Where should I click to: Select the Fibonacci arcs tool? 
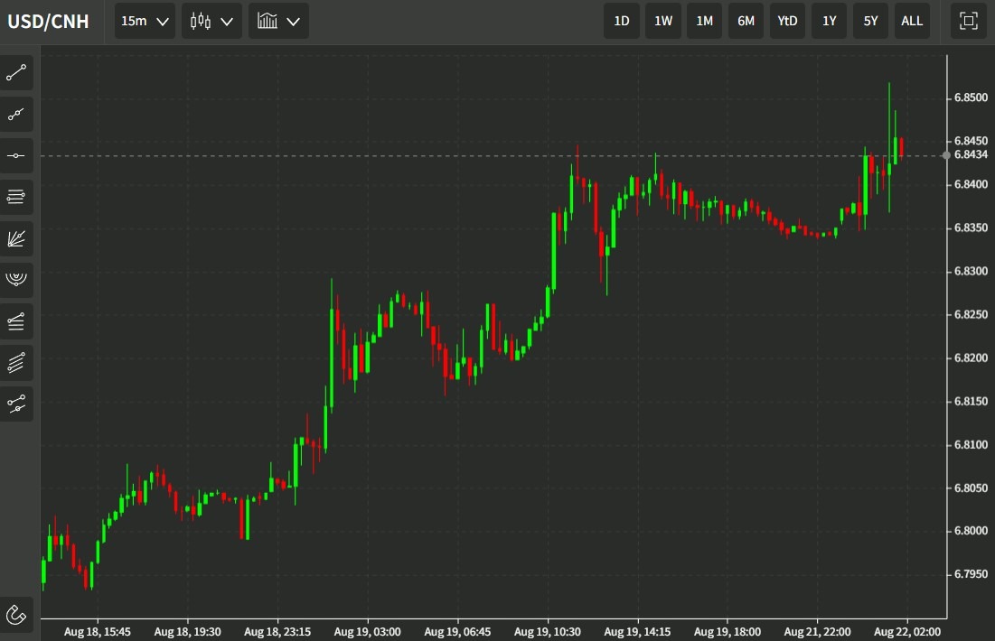point(16,280)
